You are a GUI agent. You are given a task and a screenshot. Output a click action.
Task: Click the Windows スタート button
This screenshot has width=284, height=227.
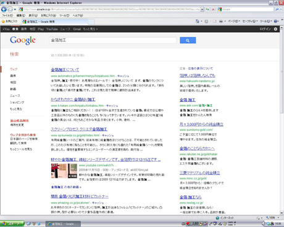pyautogui.click(x=12, y=224)
